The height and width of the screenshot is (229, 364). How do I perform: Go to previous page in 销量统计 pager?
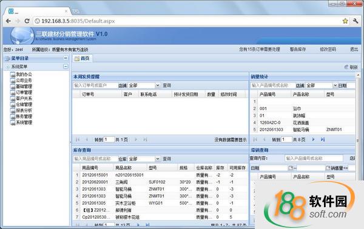[264, 140]
